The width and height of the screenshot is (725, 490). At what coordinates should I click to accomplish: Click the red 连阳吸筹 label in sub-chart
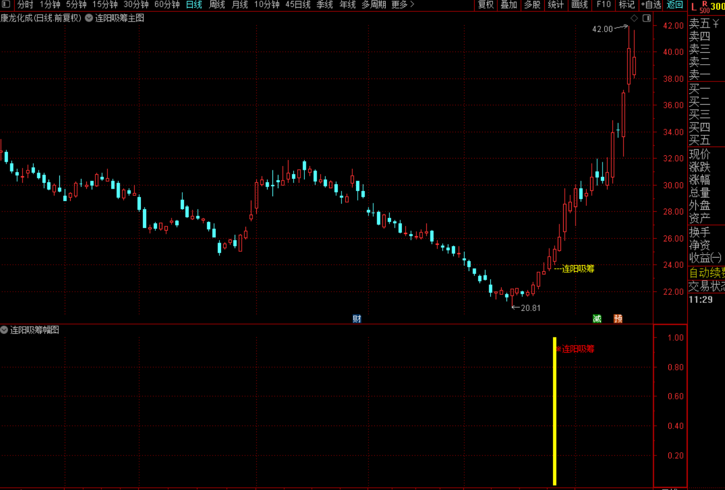578,349
